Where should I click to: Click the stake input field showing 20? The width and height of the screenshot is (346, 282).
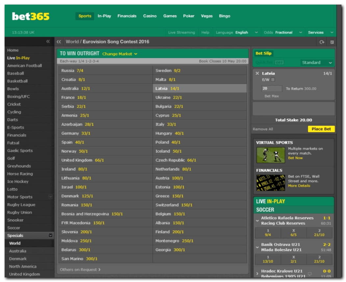click(272, 89)
